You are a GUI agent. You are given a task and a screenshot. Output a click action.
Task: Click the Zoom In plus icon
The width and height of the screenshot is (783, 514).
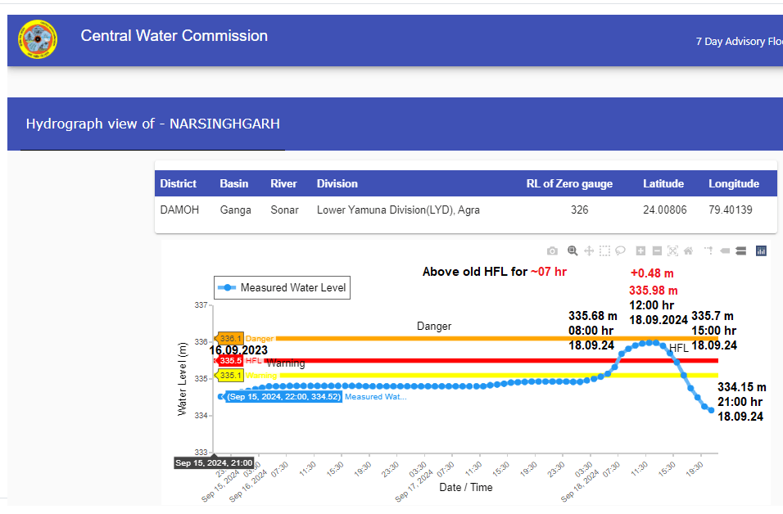640,250
